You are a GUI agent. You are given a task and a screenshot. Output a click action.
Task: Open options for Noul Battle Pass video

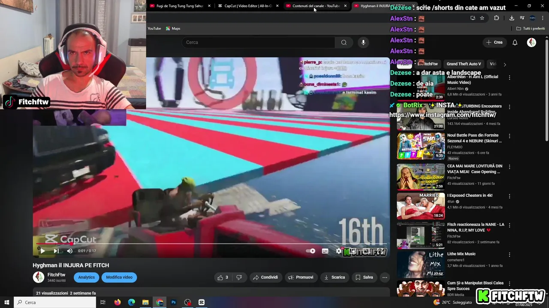click(x=510, y=136)
